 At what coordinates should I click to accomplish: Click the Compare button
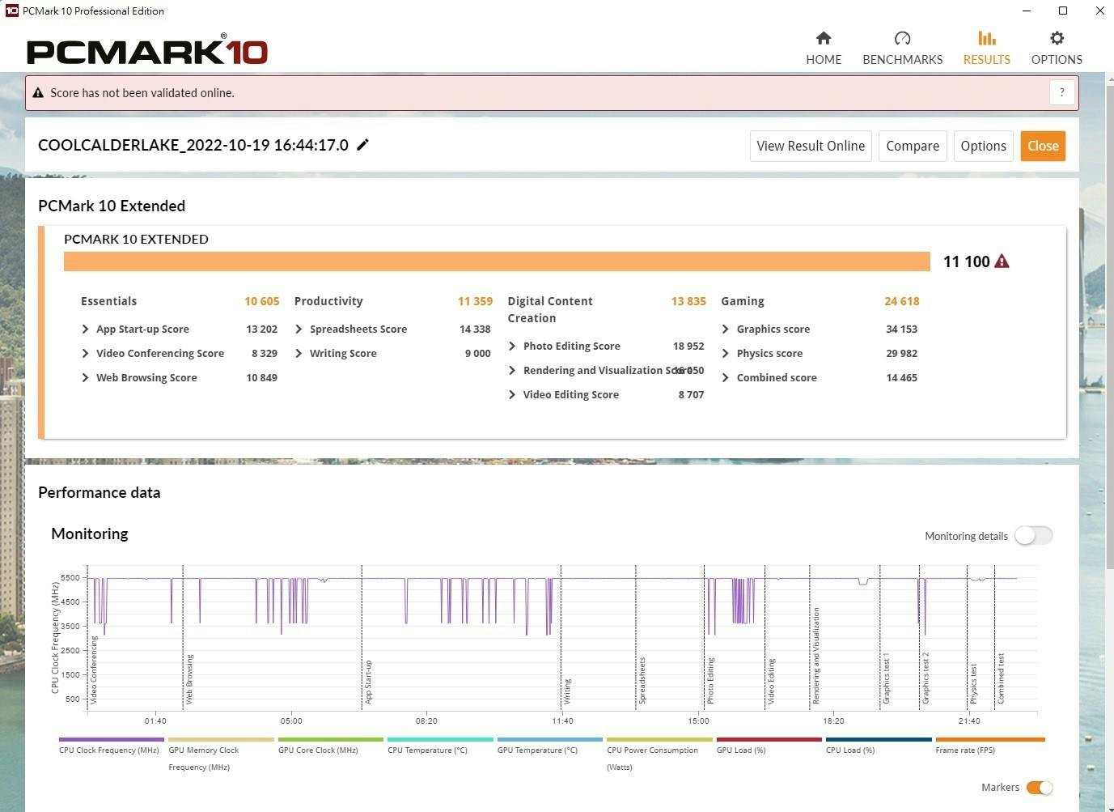pos(912,146)
